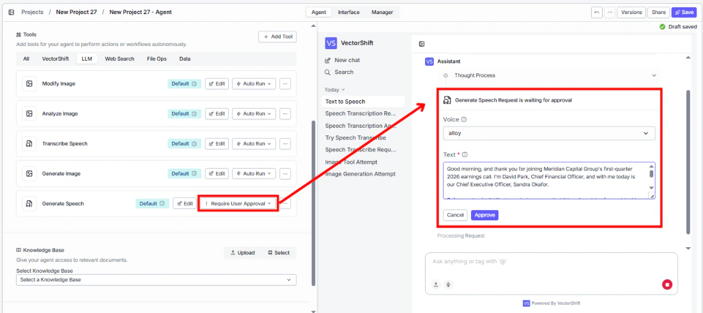This screenshot has width=703, height=313.
Task: Select the File Ops tools filter tab
Action: point(157,59)
